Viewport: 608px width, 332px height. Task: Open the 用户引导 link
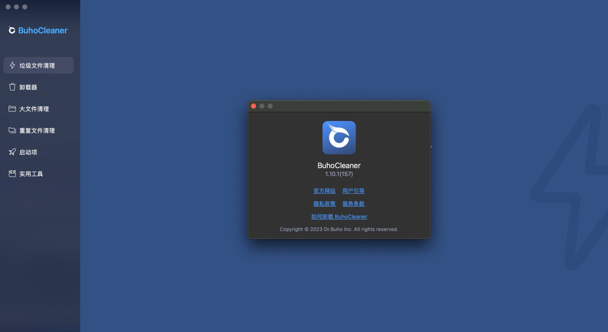tap(353, 191)
